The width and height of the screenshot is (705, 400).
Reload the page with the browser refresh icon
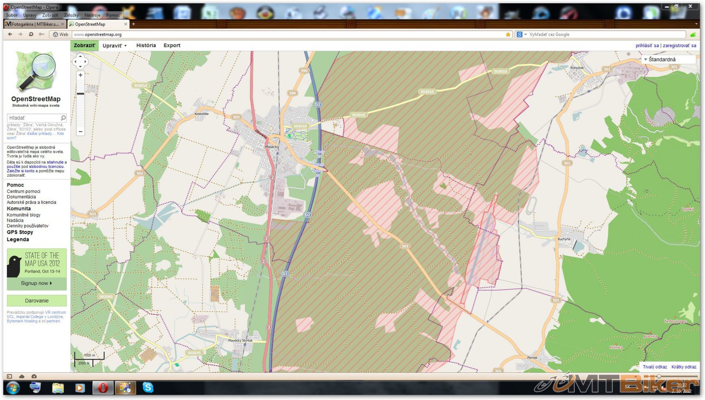31,35
